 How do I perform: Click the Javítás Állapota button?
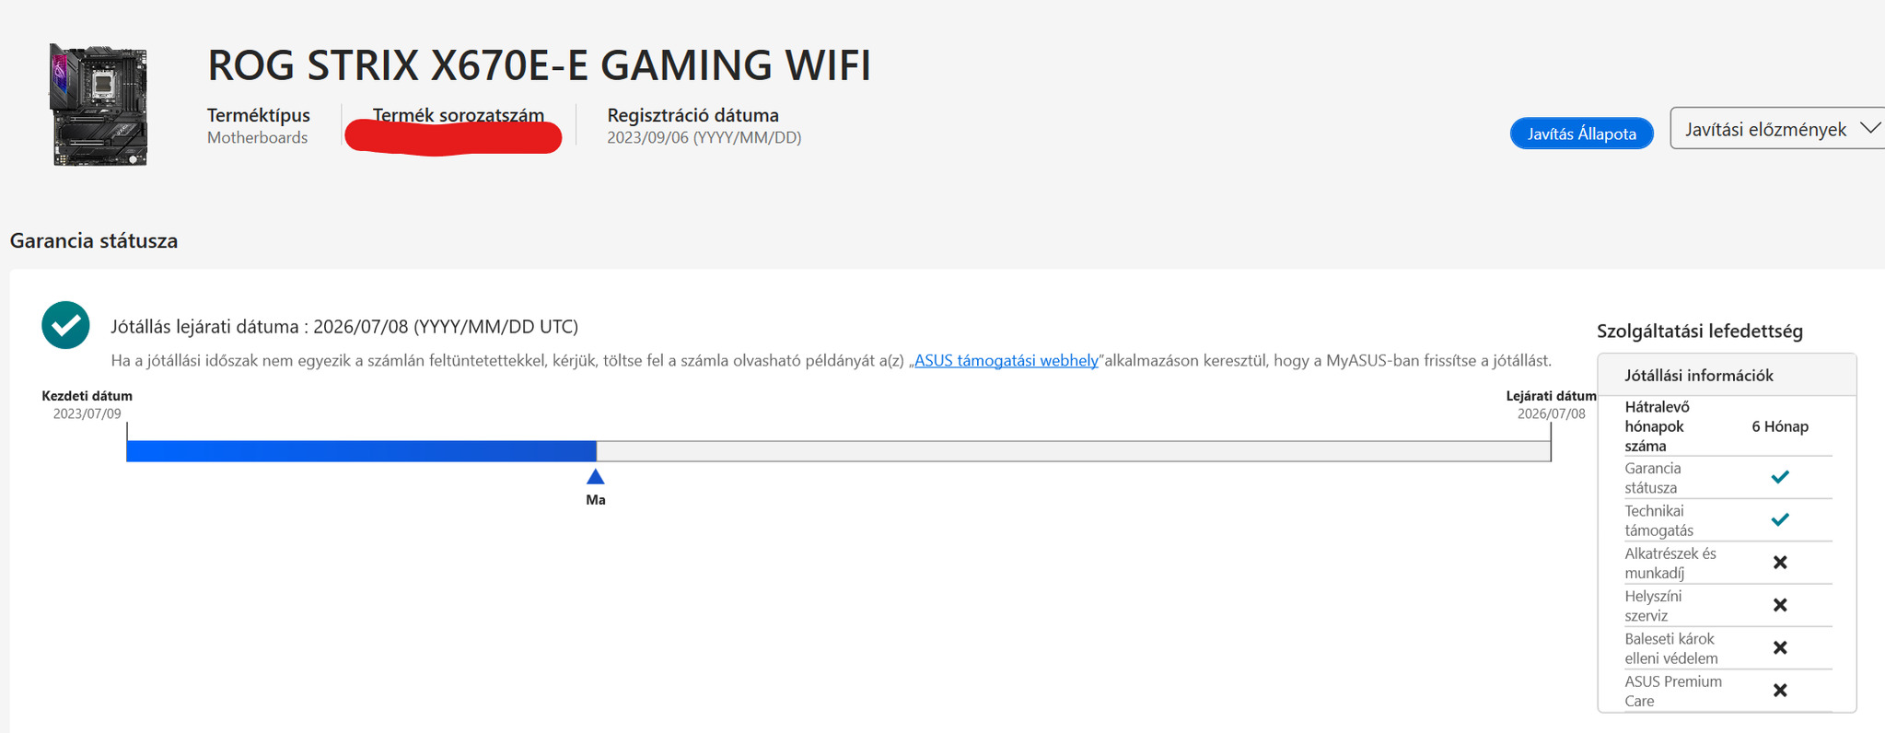[x=1581, y=134]
